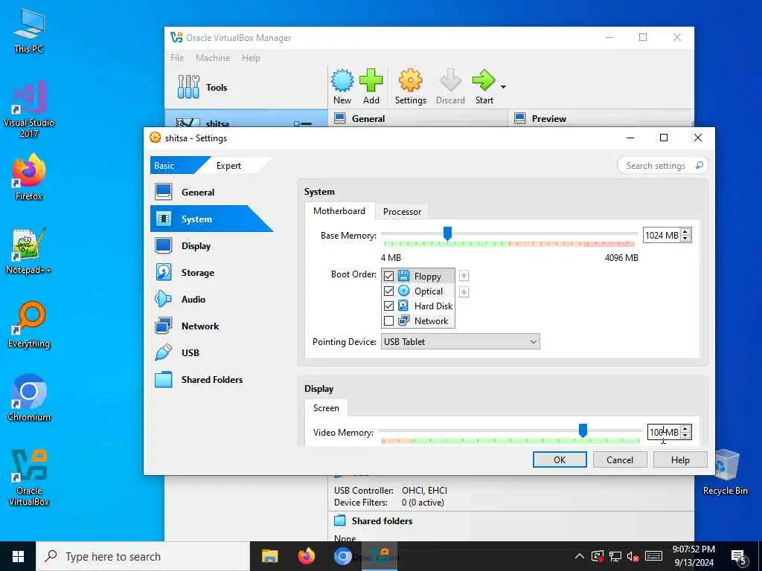Open Shared Folders settings category
The image size is (762, 571).
tap(211, 380)
